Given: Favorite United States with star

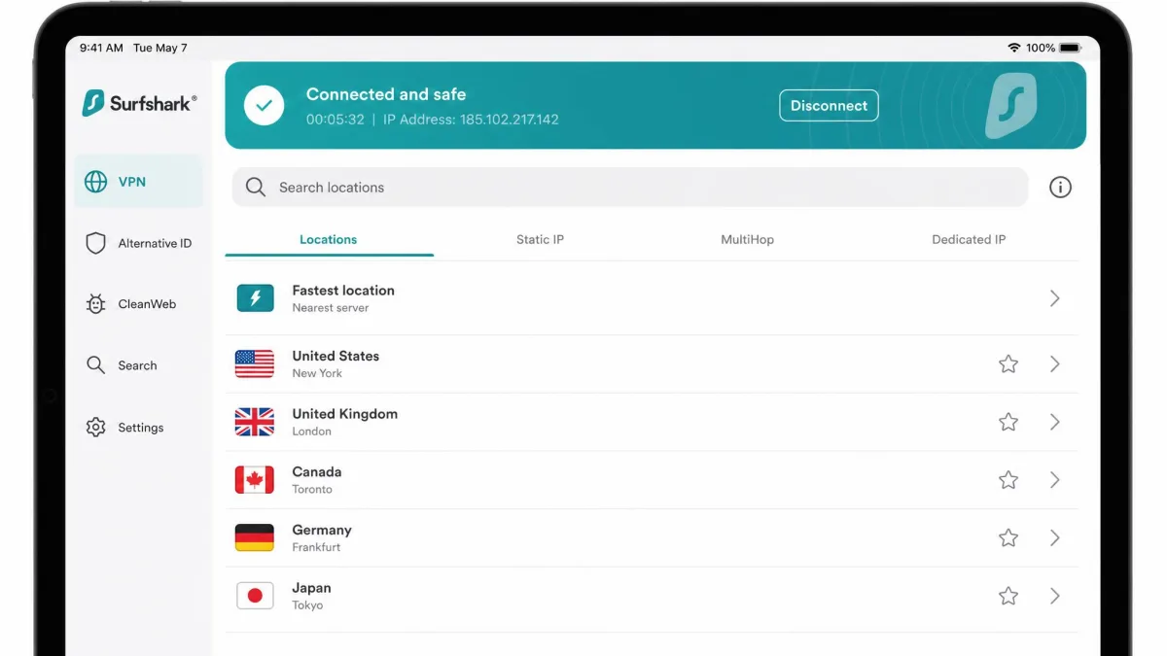Looking at the screenshot, I should pyautogui.click(x=1008, y=363).
